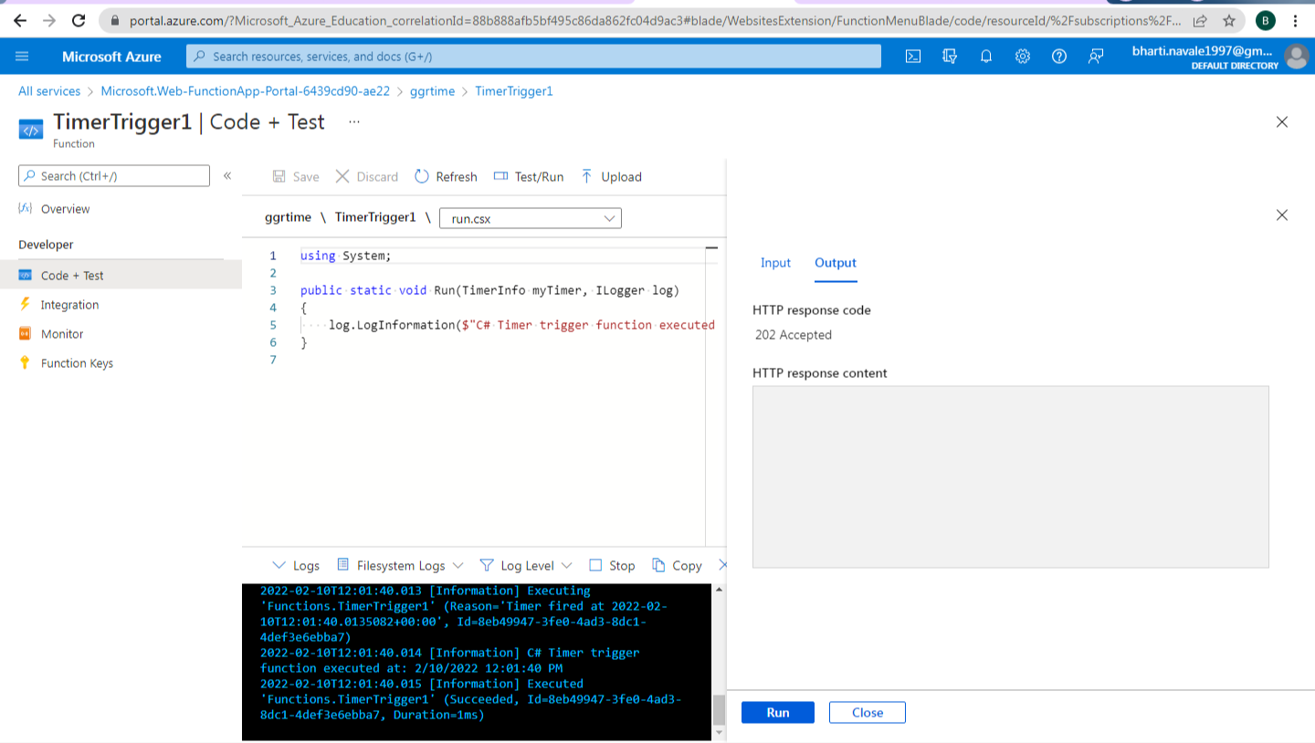Share this page from the address bar
This screenshot has height=743, width=1315.
(1200, 20)
